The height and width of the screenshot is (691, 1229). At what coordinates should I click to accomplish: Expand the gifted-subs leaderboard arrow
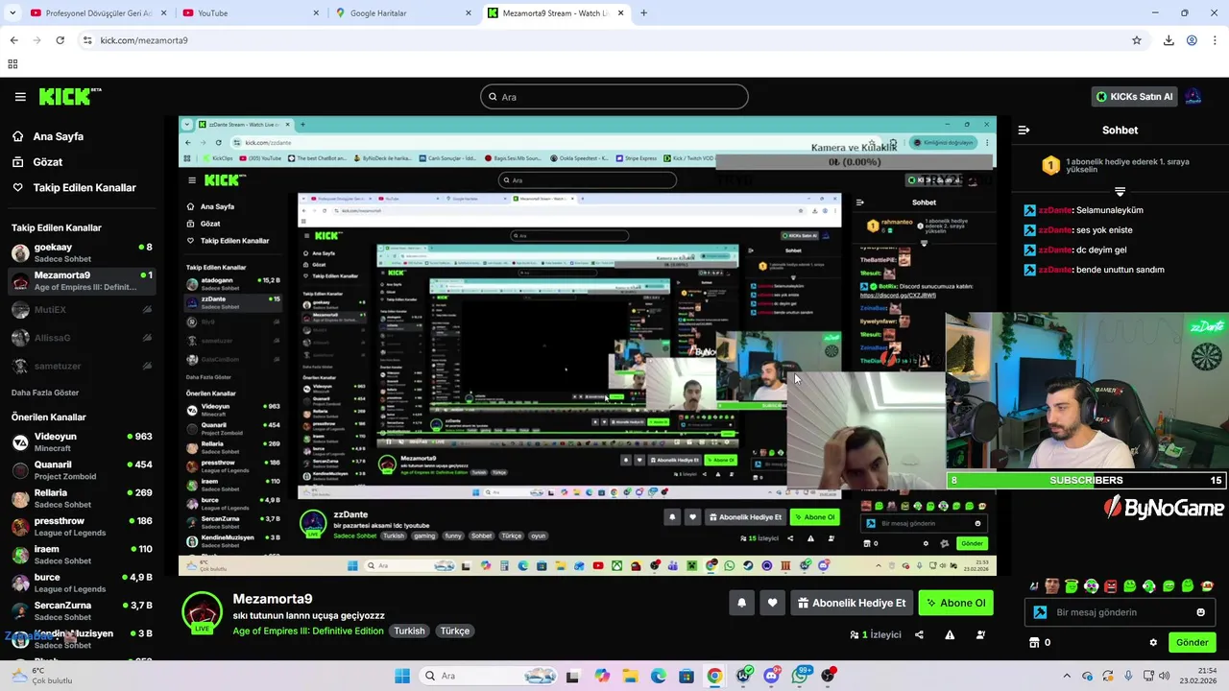1120,191
